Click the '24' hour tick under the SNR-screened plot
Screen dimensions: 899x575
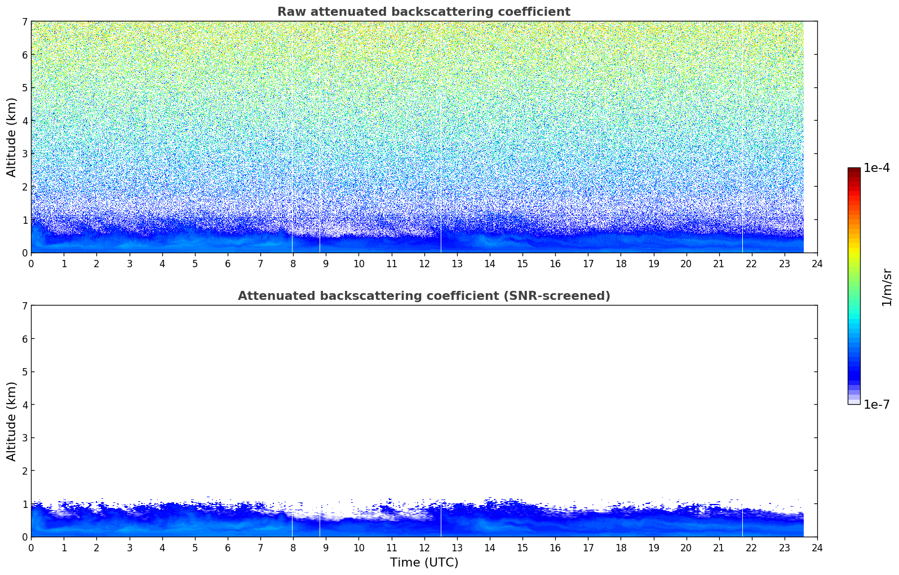817,547
